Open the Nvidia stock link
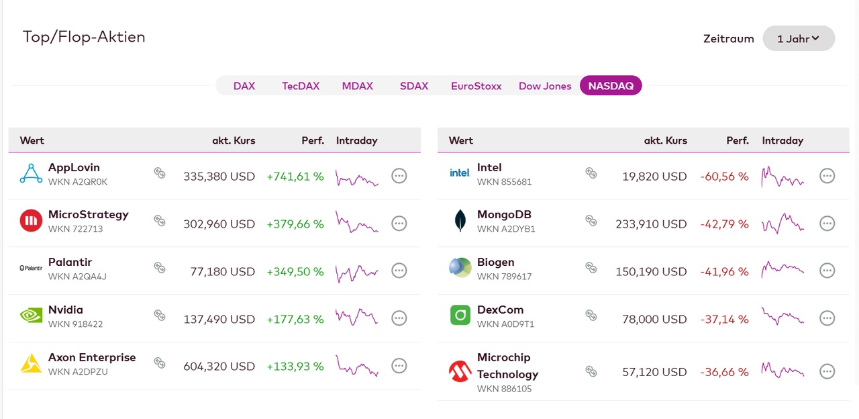Screen dimensions: 859x419 (66, 310)
